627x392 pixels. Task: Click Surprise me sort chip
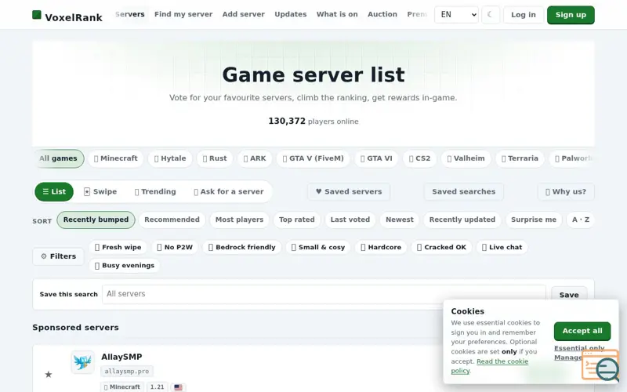[x=534, y=220]
